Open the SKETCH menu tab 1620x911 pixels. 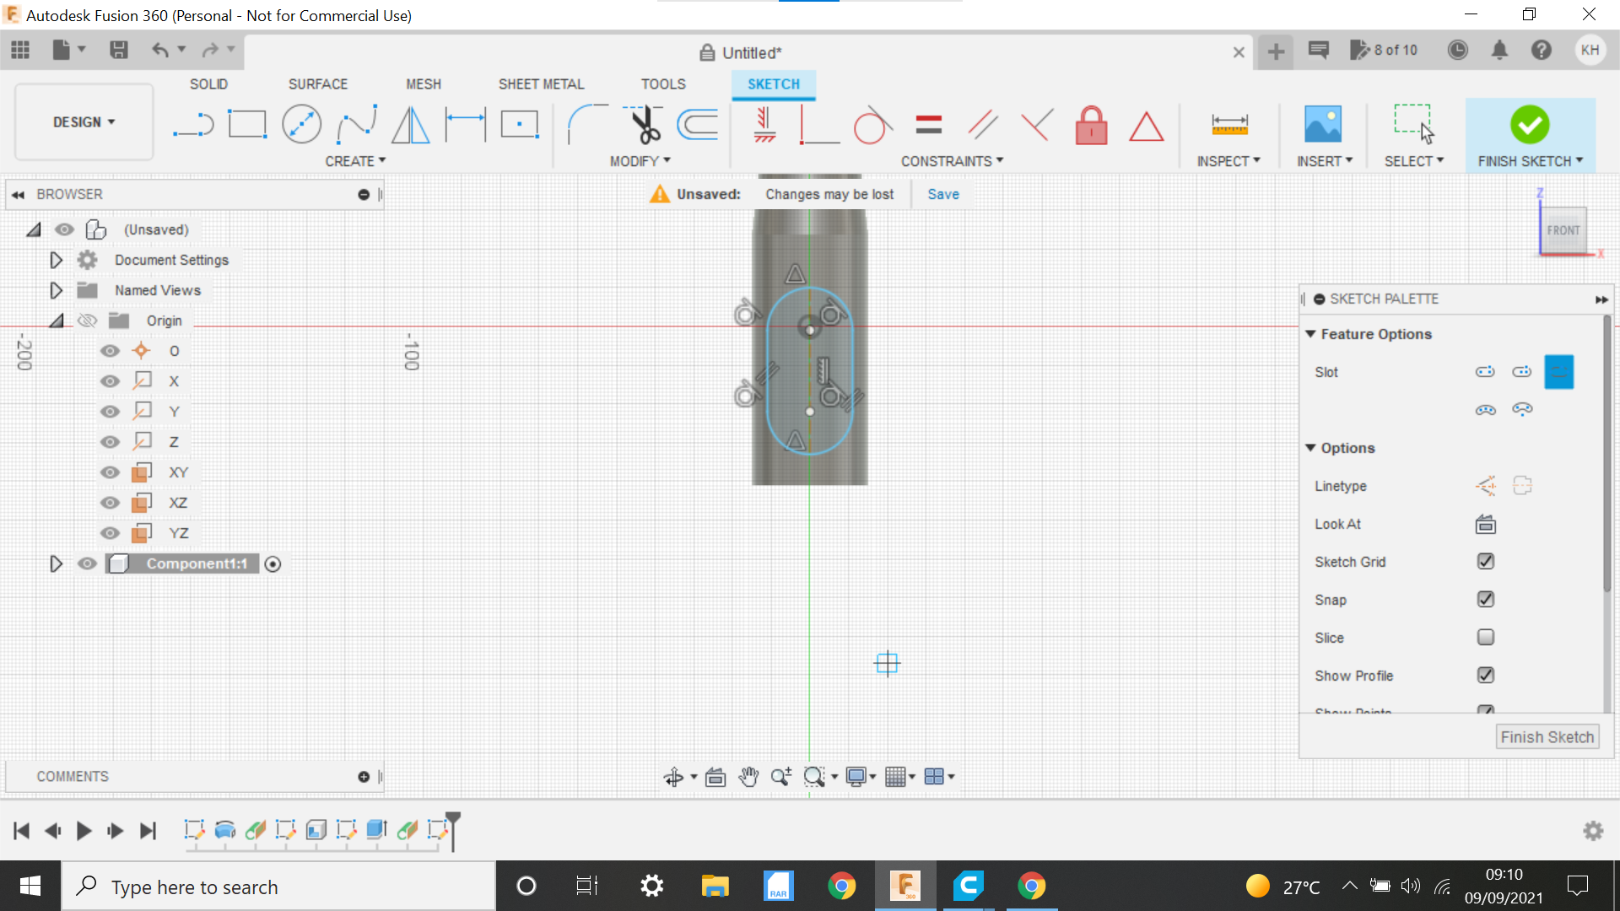tap(773, 84)
